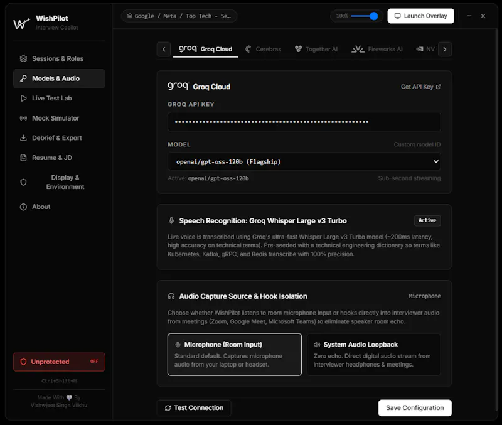Open the About page
Image resolution: width=502 pixels, height=425 pixels.
59,207
